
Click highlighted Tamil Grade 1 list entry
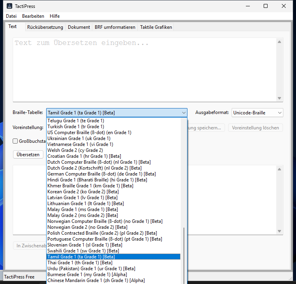113,257
